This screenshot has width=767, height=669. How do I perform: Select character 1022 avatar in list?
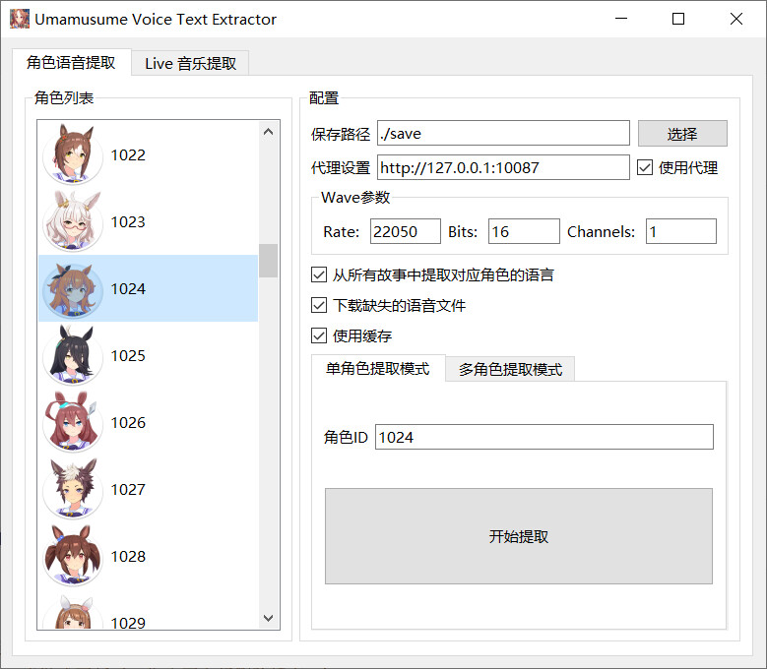click(73, 153)
